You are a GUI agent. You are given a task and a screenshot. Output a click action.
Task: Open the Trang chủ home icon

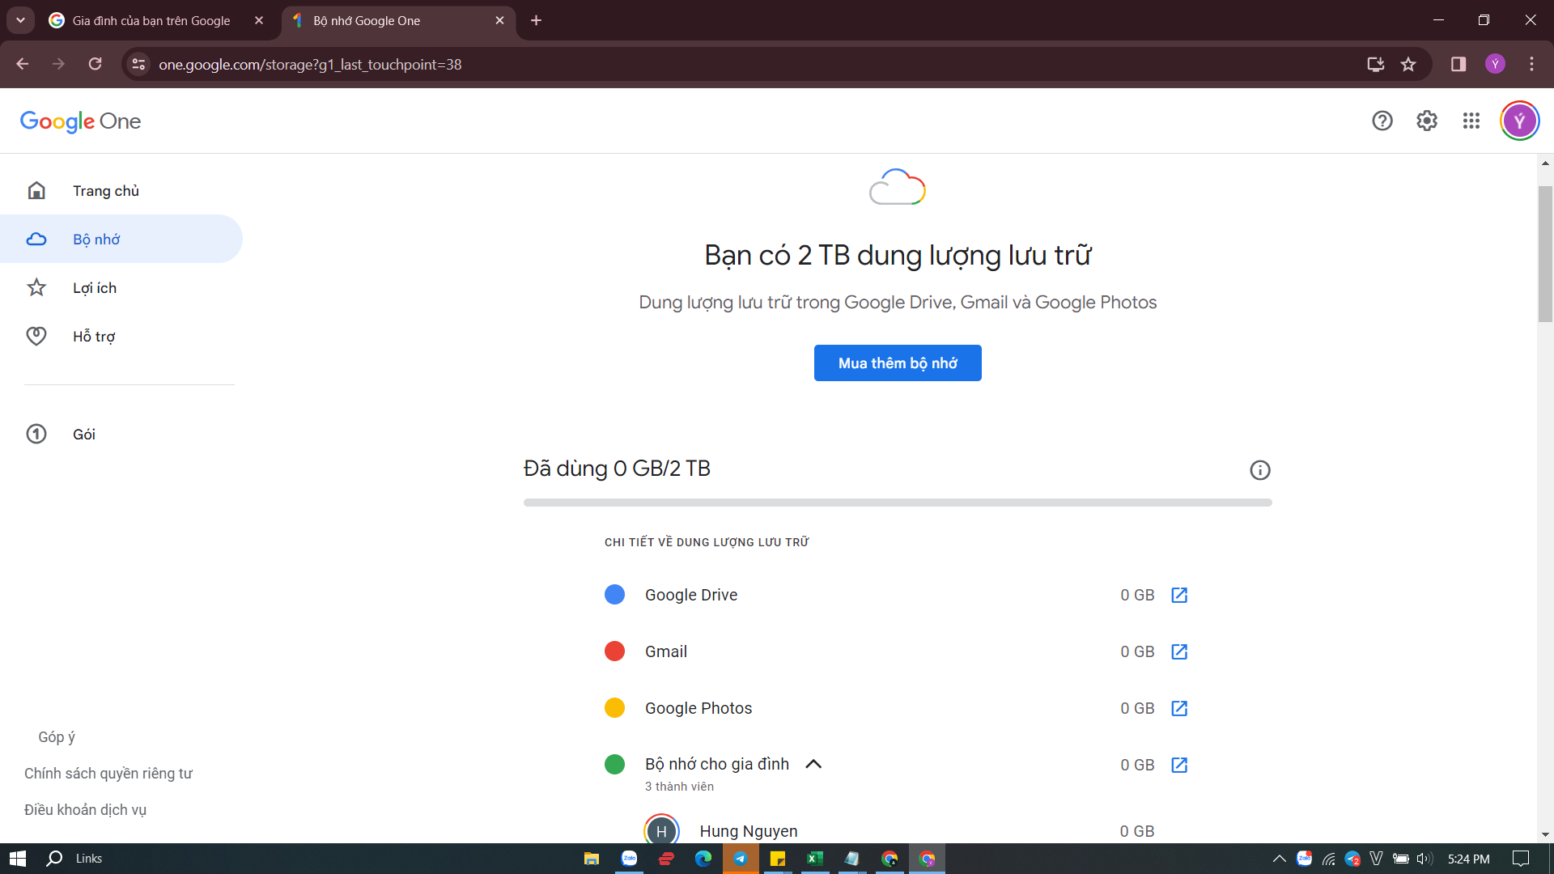click(36, 190)
